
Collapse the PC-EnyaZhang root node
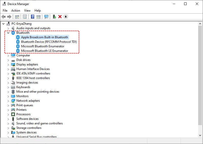click(4, 24)
